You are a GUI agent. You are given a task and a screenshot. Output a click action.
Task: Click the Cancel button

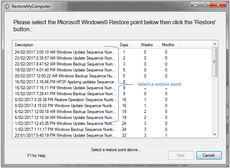coord(209,155)
